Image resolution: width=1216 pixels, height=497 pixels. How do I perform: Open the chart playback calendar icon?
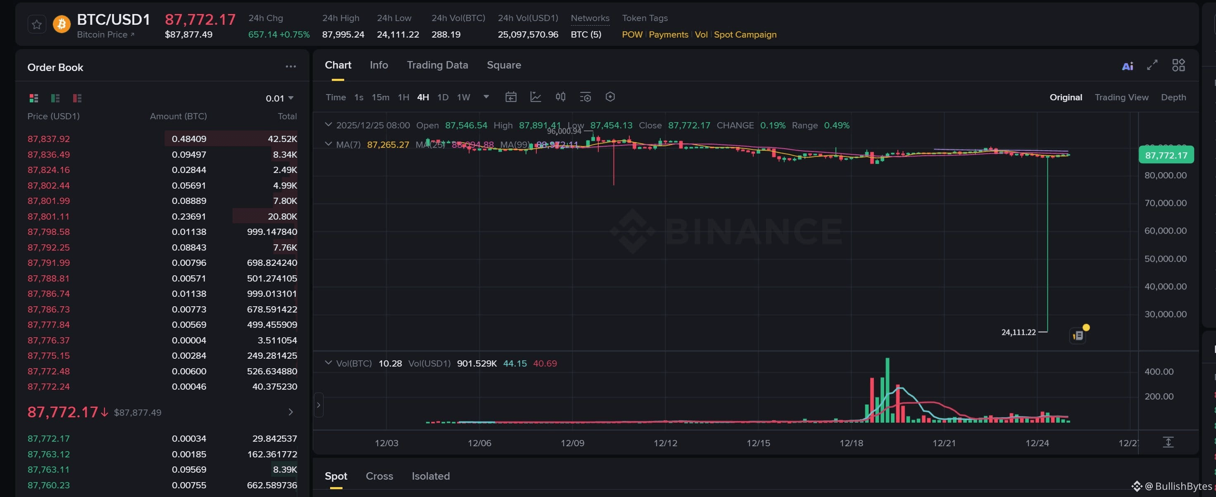[511, 97]
